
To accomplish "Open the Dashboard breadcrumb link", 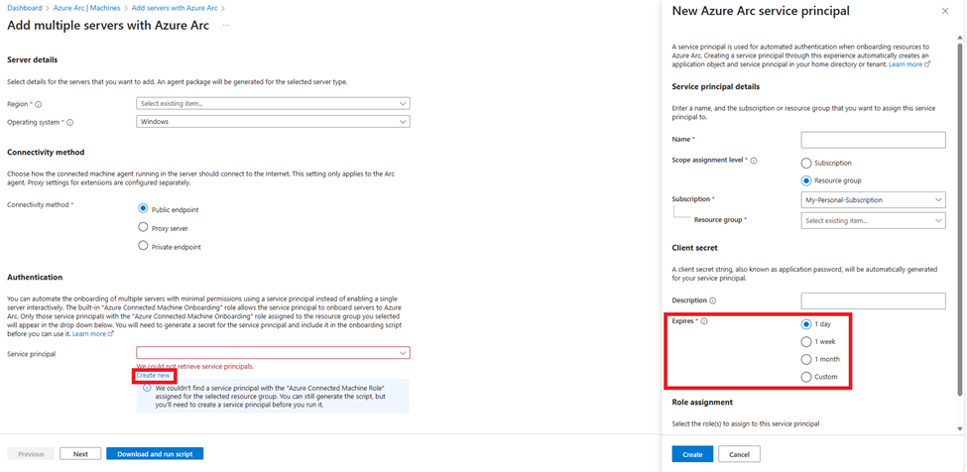I will (x=24, y=9).
